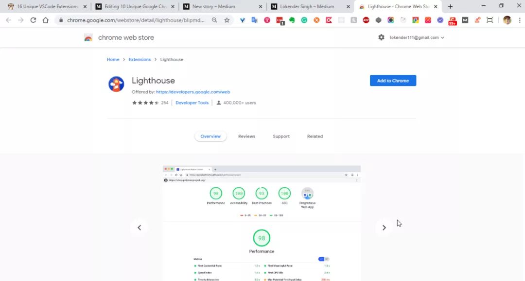The width and height of the screenshot is (525, 281).
Task: Click the Grammarly extension icon
Action: (304, 20)
